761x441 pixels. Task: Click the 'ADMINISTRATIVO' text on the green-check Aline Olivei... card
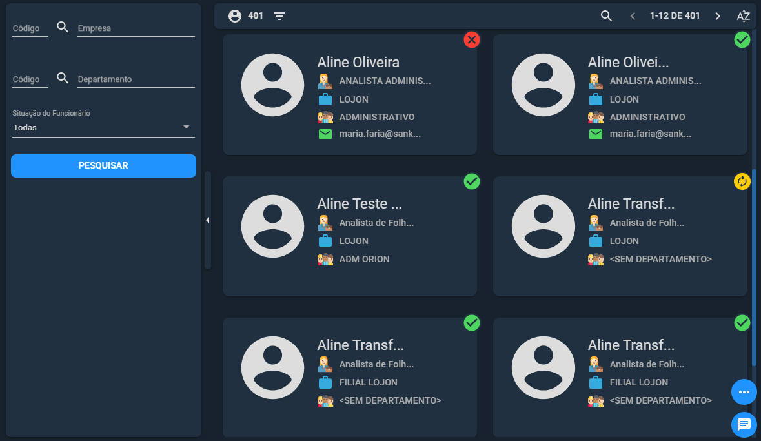click(647, 117)
